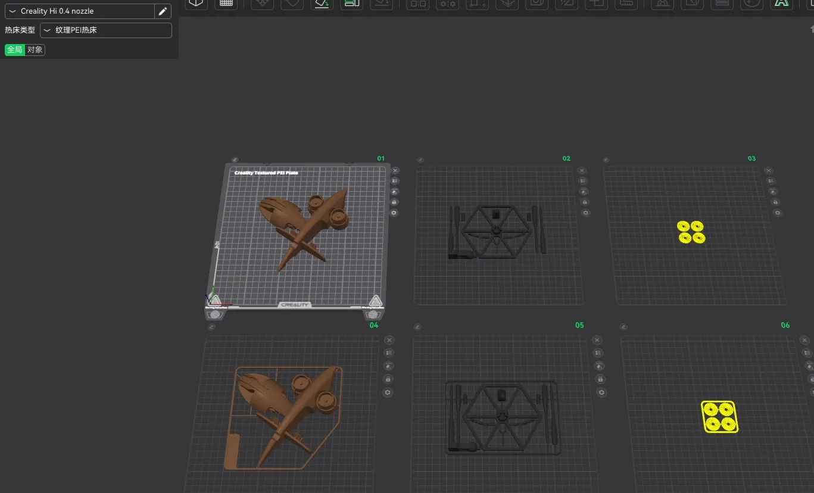Edit printer settings using the pencil button
The height and width of the screenshot is (493, 814).
click(163, 11)
